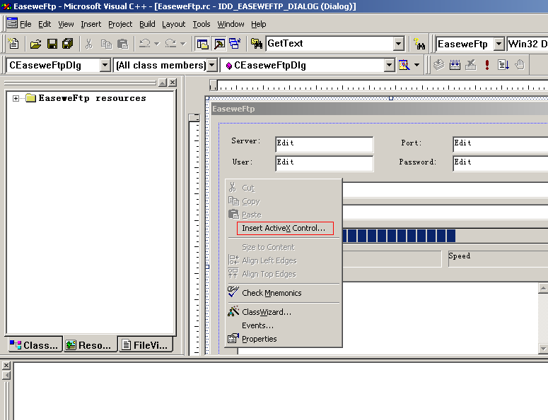
Task: Click the Server Edit input field
Action: click(x=325, y=145)
